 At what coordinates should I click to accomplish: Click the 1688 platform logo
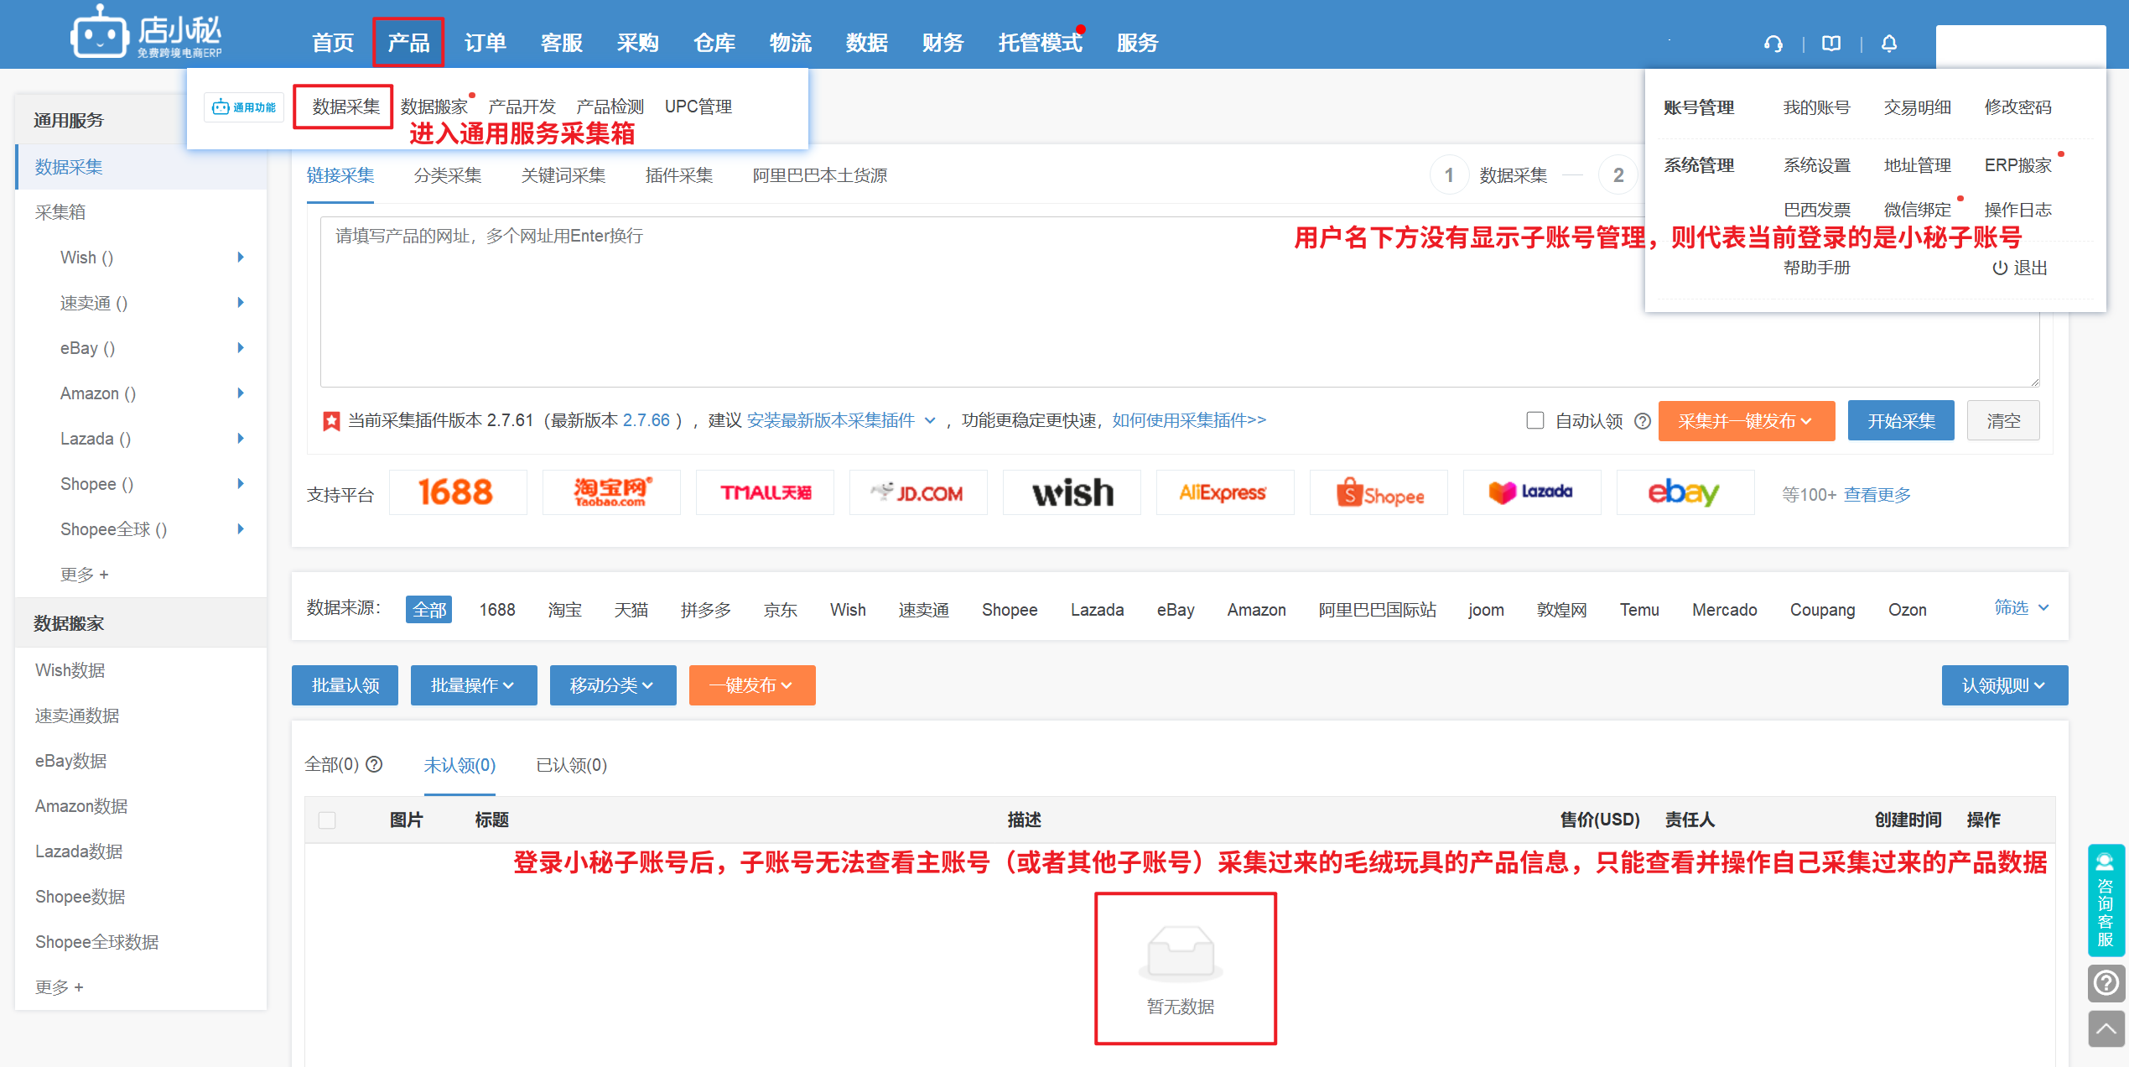click(x=458, y=493)
